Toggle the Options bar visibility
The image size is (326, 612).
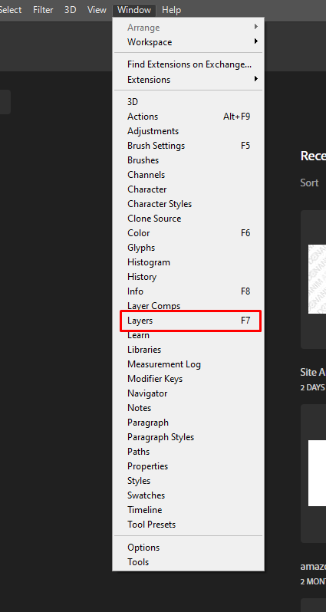point(189,548)
